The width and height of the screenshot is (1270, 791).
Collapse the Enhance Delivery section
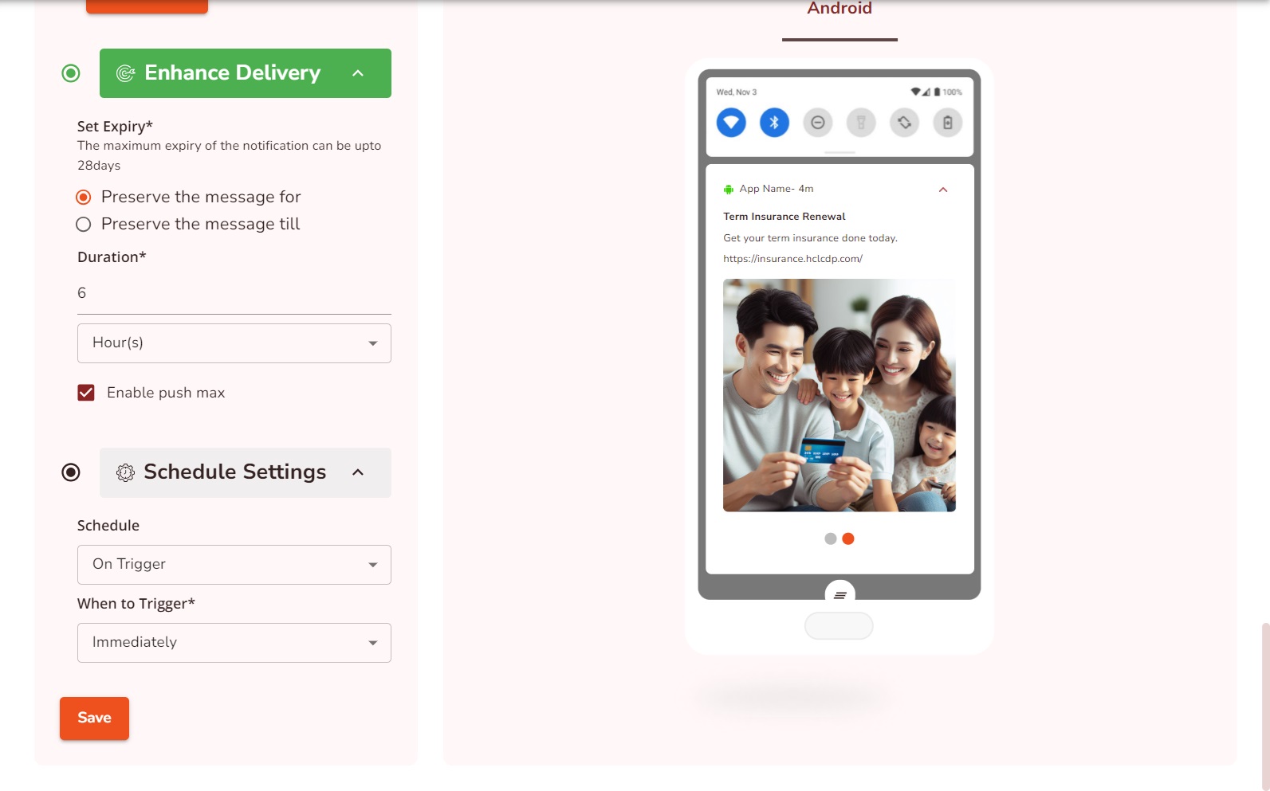(x=358, y=73)
